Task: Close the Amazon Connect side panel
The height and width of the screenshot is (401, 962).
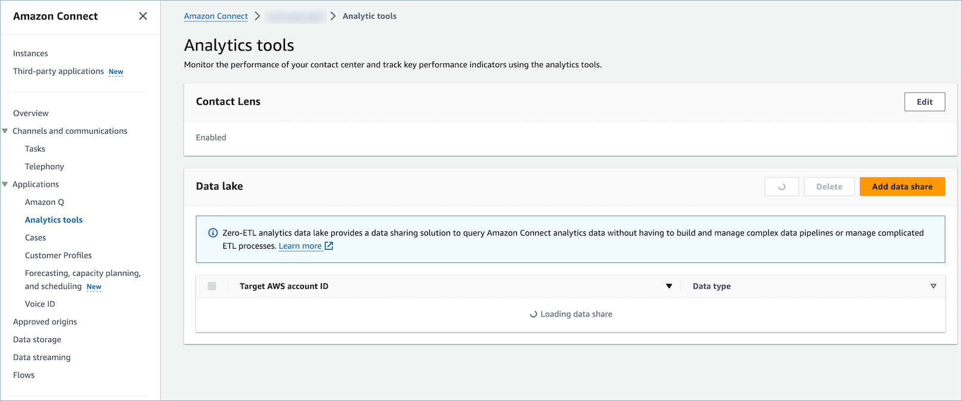Action: click(x=143, y=16)
